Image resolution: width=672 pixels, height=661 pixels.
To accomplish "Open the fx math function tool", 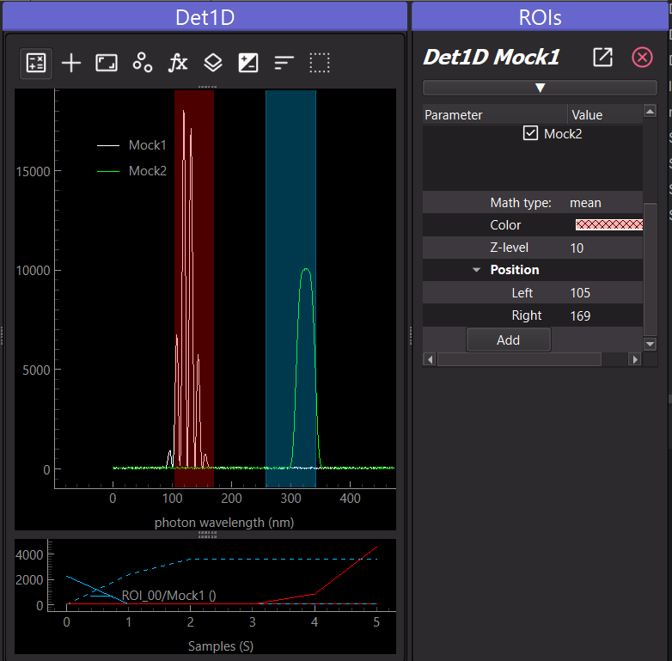I will point(177,63).
